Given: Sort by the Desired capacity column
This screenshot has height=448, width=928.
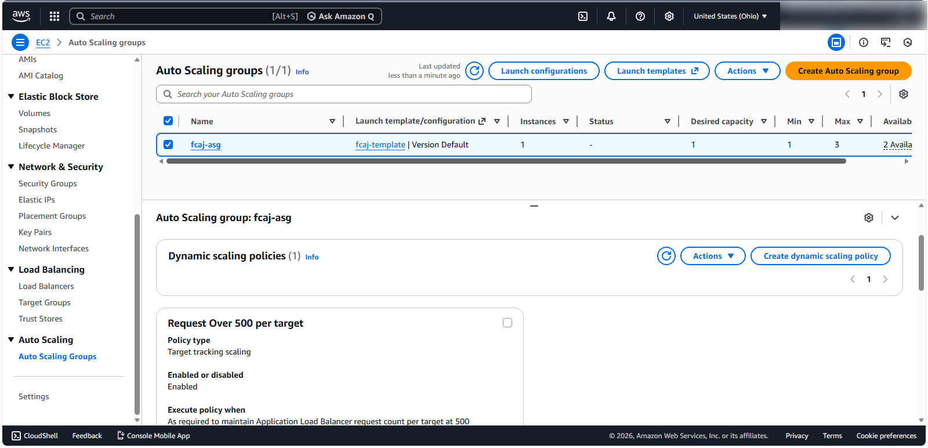Looking at the screenshot, I should point(764,121).
